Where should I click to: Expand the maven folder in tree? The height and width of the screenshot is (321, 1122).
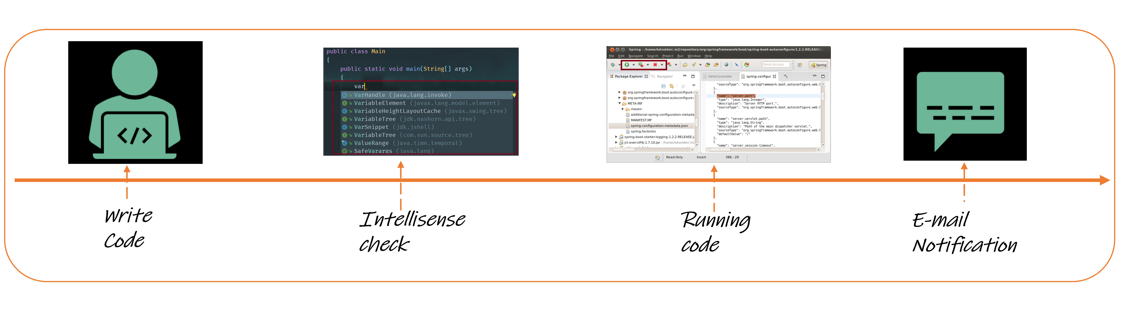[623, 109]
